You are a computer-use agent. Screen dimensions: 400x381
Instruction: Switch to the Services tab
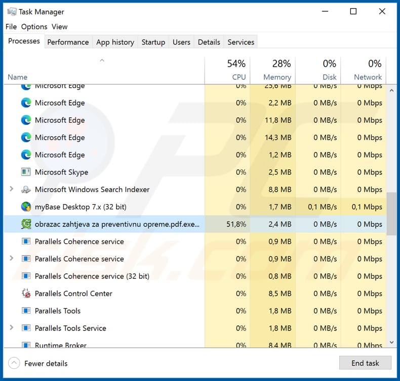pyautogui.click(x=241, y=42)
